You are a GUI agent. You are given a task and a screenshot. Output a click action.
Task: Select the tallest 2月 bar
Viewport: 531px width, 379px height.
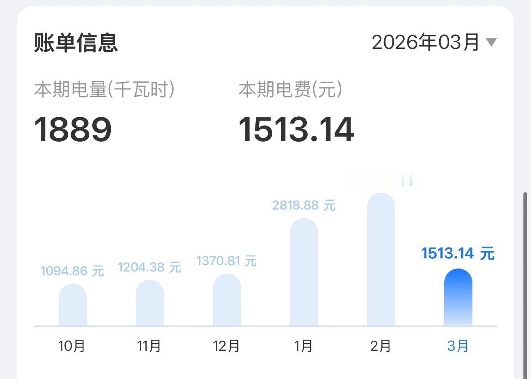click(x=381, y=257)
